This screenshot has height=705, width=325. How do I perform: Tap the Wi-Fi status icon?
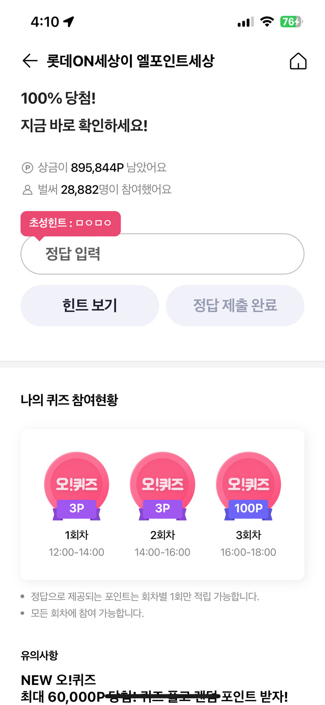[267, 22]
